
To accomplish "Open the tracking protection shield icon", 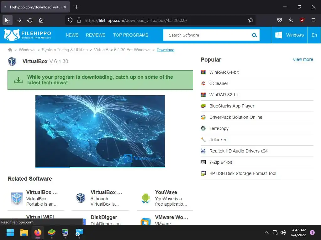I will (x=70, y=20).
